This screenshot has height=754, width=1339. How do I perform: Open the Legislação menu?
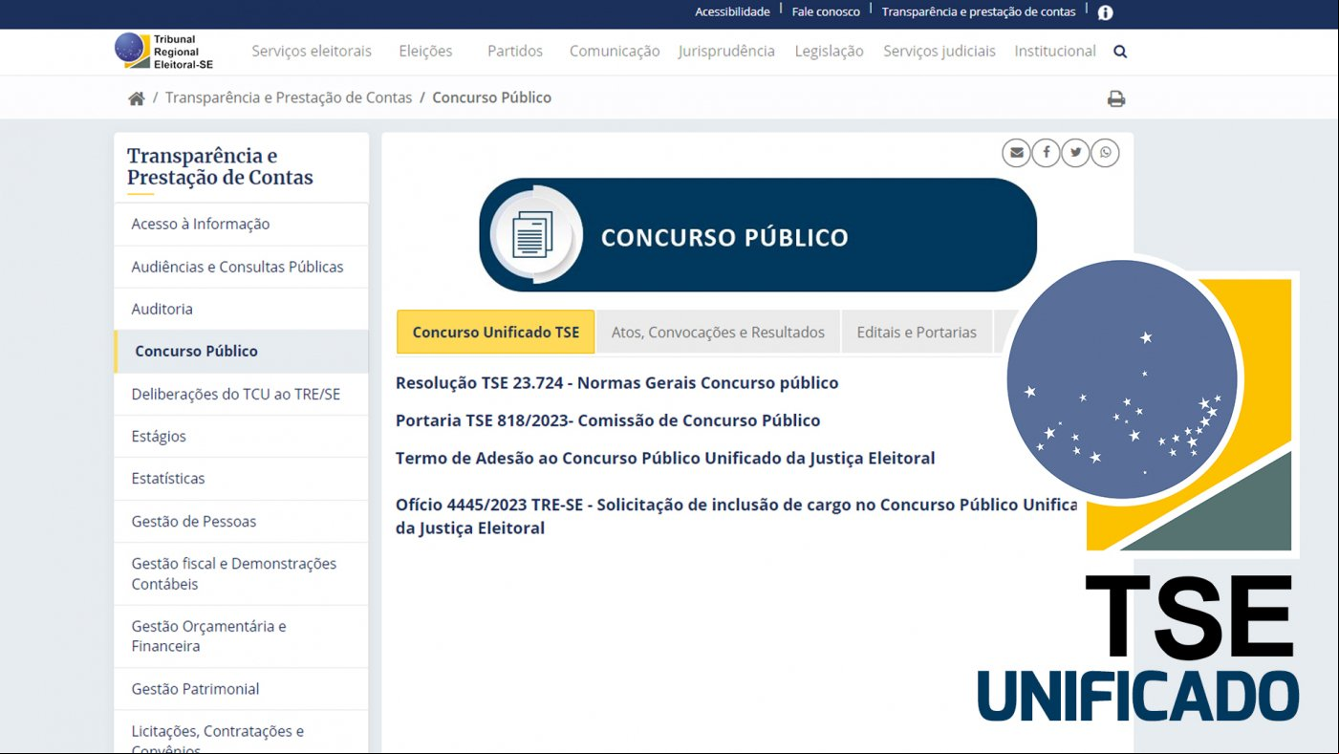[x=829, y=52]
